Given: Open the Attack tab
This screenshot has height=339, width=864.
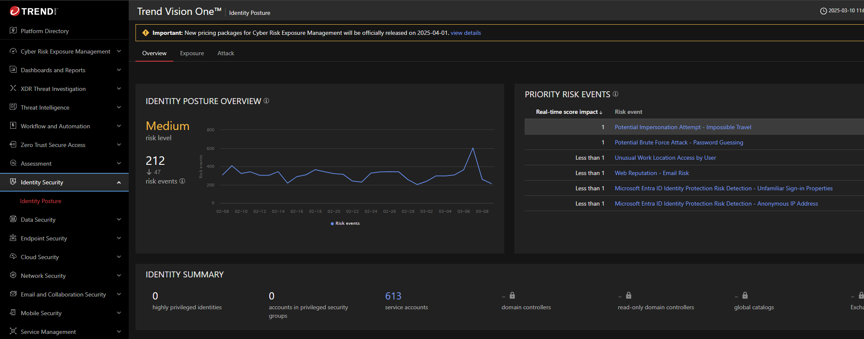Looking at the screenshot, I should (x=226, y=54).
